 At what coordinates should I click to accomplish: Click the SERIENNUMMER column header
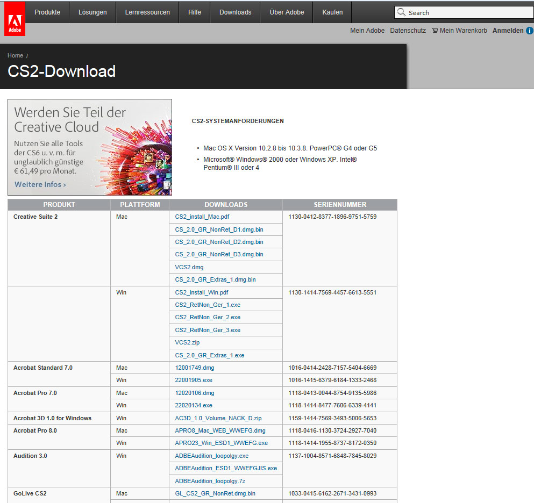340,205
